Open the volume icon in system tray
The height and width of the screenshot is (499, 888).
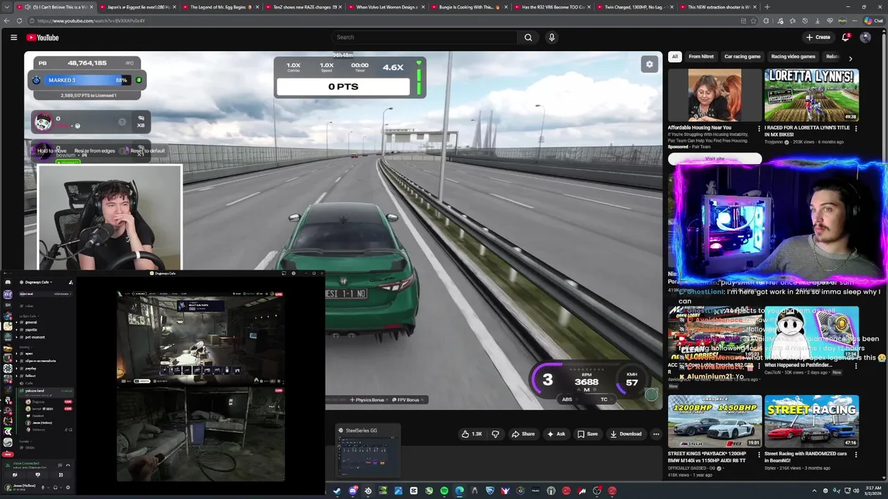point(856,491)
